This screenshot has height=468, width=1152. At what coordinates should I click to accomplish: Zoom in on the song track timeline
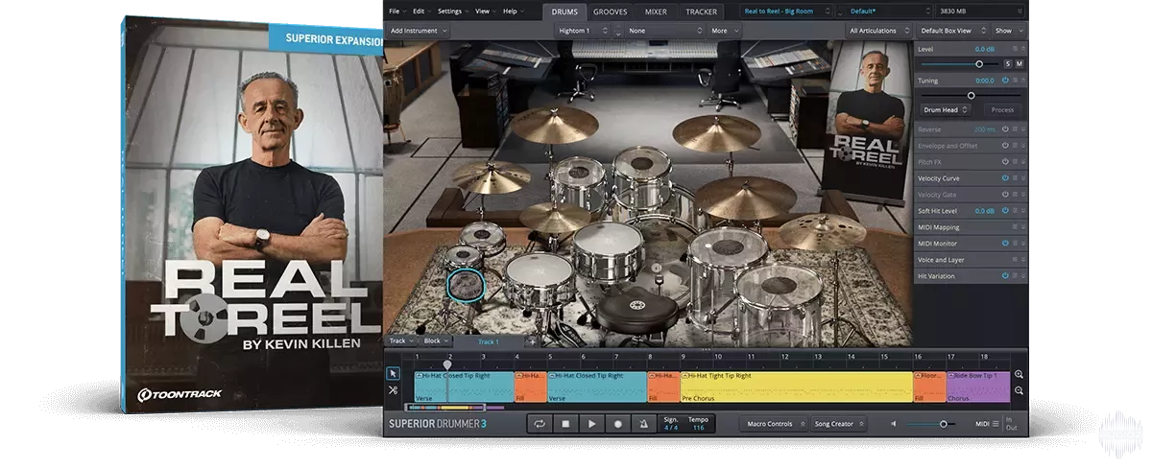pos(1019,375)
